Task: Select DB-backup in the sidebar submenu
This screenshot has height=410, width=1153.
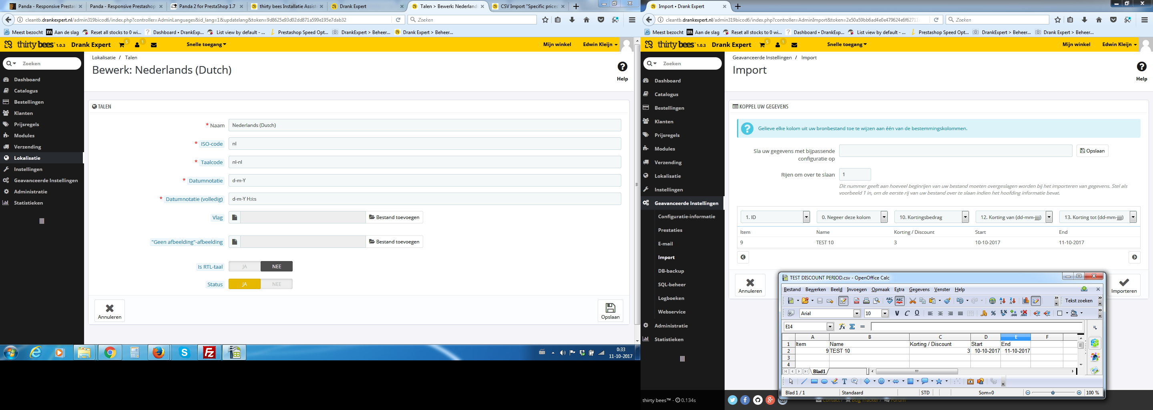Action: click(671, 271)
